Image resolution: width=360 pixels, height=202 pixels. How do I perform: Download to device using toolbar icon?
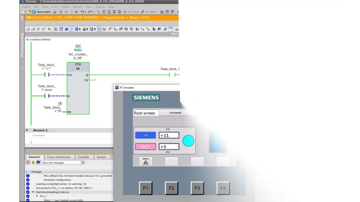pyautogui.click(x=104, y=12)
